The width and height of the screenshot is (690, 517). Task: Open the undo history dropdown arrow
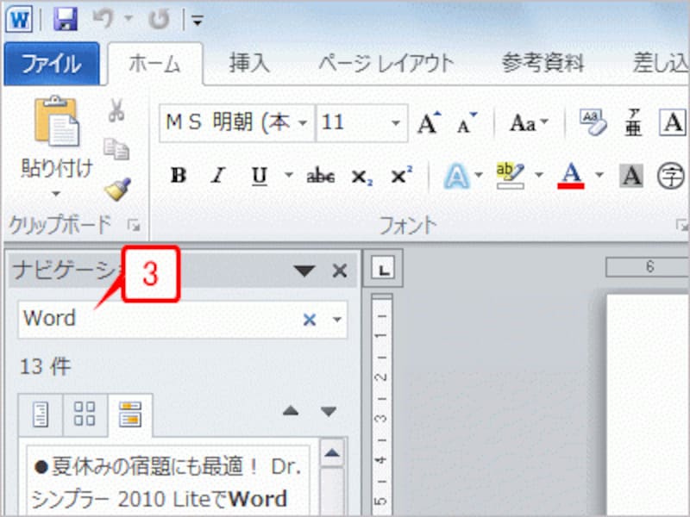click(128, 18)
